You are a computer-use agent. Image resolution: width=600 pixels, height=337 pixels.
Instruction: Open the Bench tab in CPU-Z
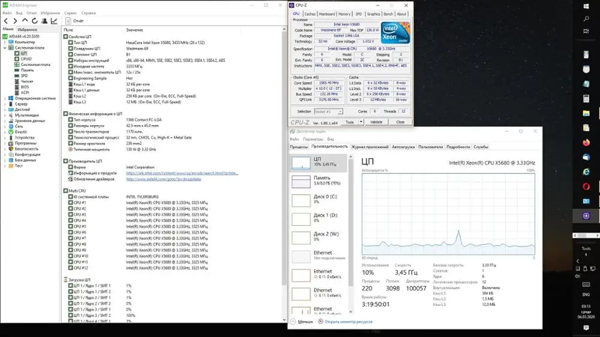[388, 14]
